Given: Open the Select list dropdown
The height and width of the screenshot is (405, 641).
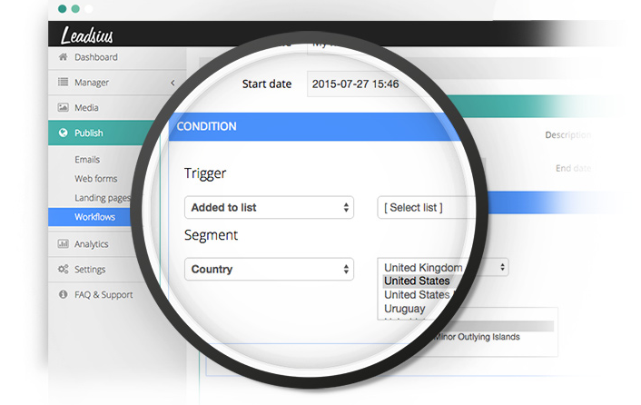Looking at the screenshot, I should 427,208.
